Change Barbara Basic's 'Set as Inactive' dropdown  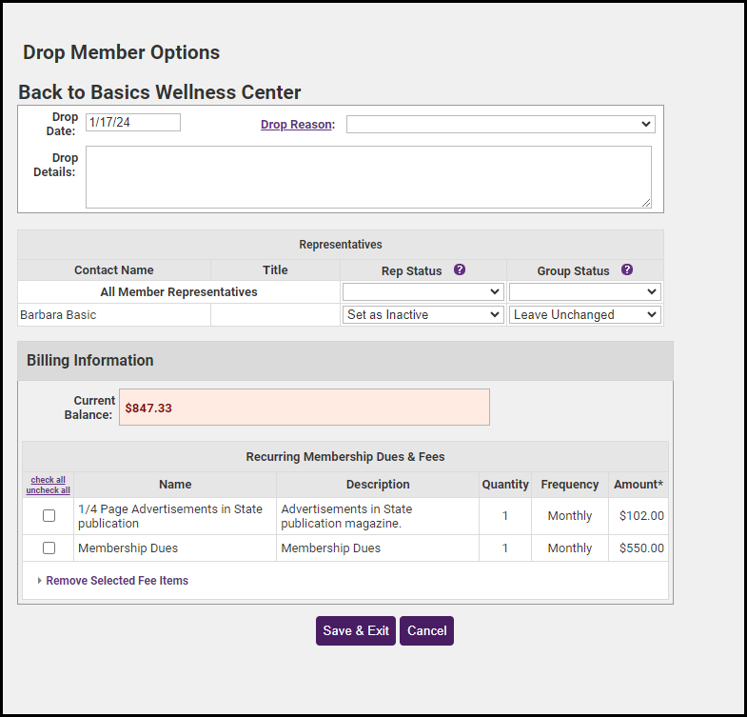tap(423, 315)
